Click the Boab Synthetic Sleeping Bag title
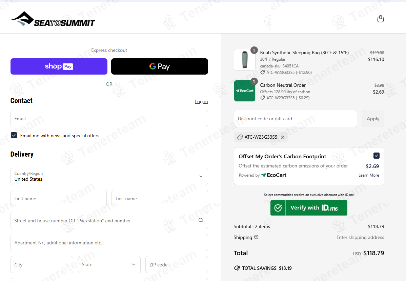 304,53
